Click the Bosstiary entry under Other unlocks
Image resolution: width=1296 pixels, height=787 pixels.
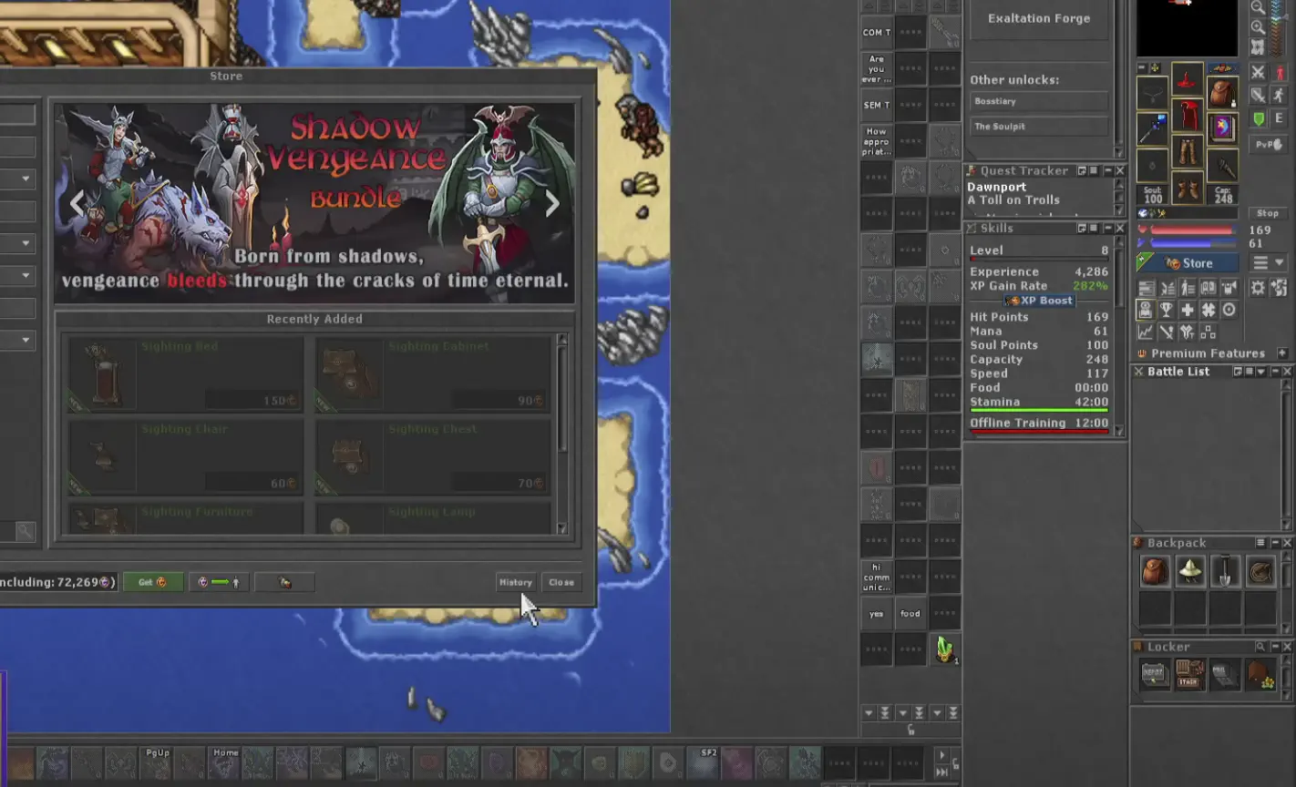coord(1038,100)
